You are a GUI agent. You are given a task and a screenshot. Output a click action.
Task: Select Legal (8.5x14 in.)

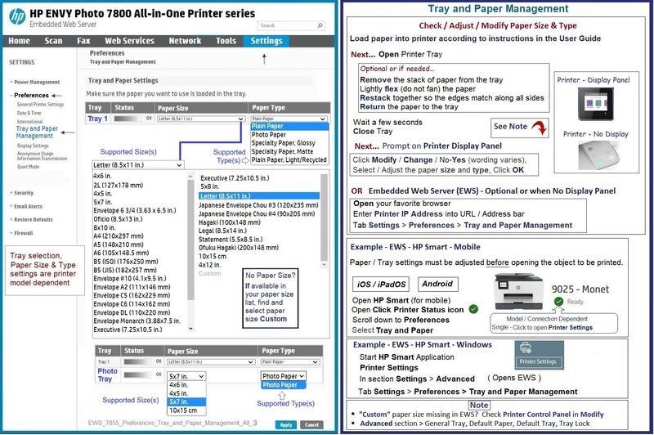click(x=222, y=231)
